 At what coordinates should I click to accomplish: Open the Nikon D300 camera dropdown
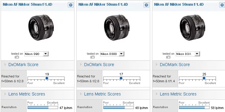[x=112, y=54]
